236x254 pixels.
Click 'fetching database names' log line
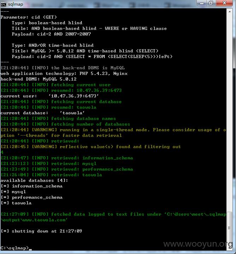pyautogui.click(x=58, y=119)
